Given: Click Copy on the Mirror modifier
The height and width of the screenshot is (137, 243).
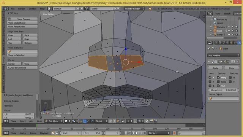Looking at the screenshot, I should tap(231, 68).
